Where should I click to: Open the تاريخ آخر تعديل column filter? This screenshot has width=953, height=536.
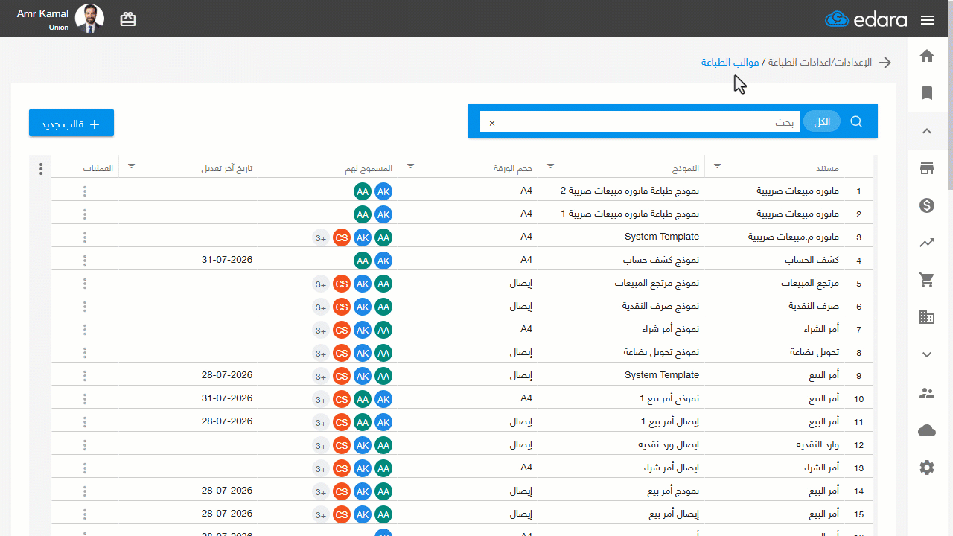131,166
